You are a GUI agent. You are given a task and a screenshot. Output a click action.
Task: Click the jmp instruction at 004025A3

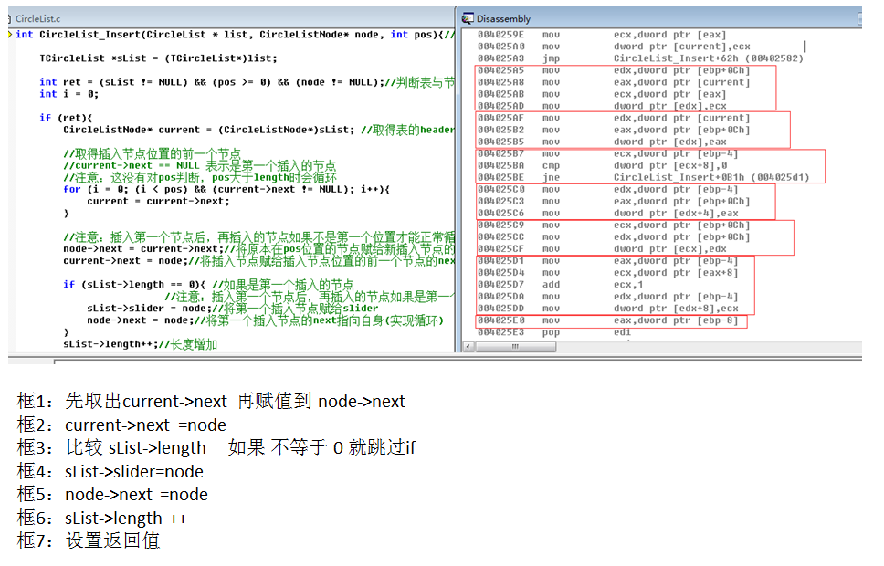551,58
